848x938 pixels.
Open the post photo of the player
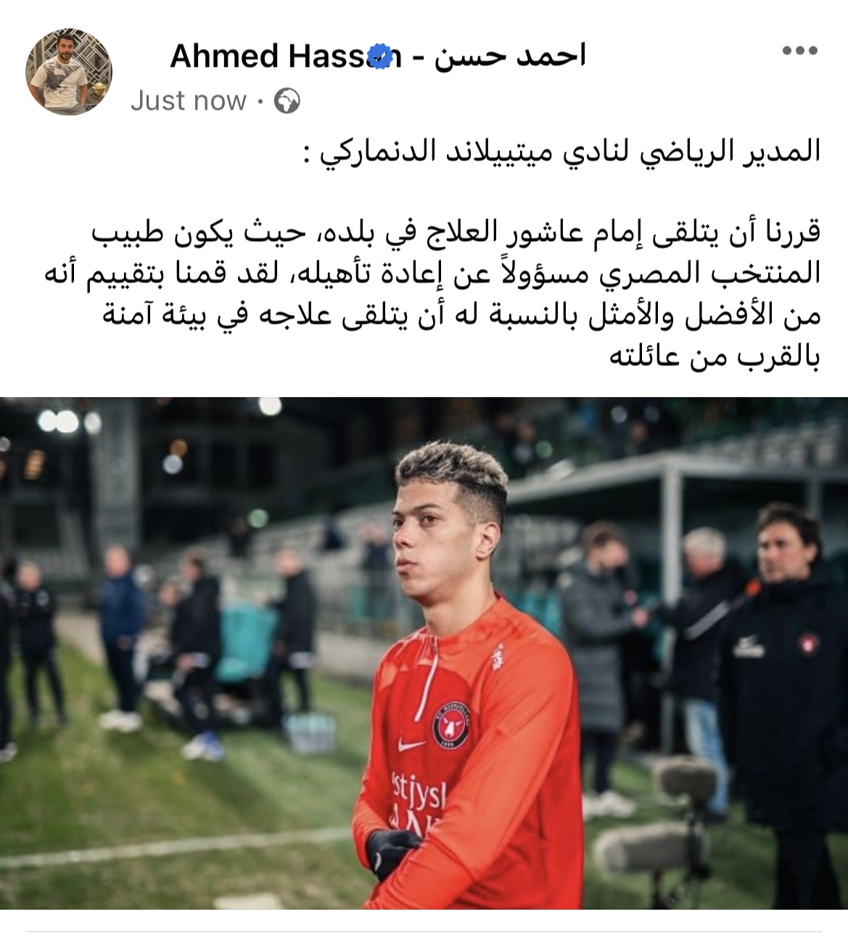coord(424,653)
